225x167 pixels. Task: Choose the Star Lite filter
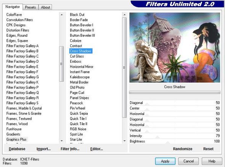click(76, 139)
